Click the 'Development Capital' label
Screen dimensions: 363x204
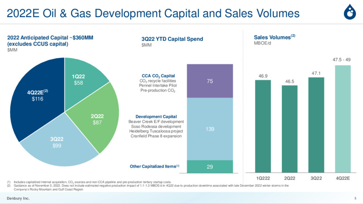tap(156, 117)
